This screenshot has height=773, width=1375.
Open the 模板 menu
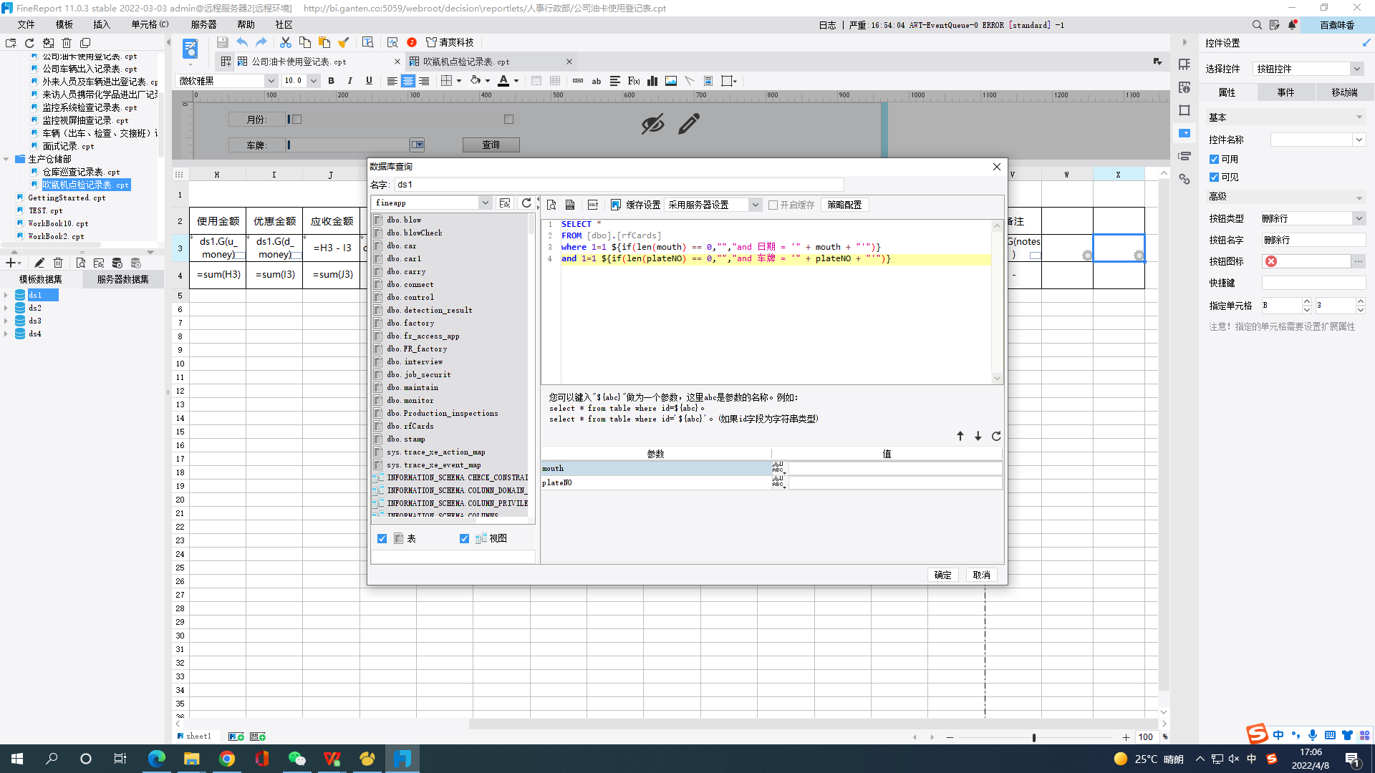[64, 25]
